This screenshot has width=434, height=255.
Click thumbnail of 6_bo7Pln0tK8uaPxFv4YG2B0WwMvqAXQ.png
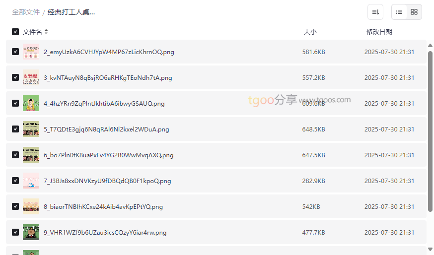pos(31,155)
